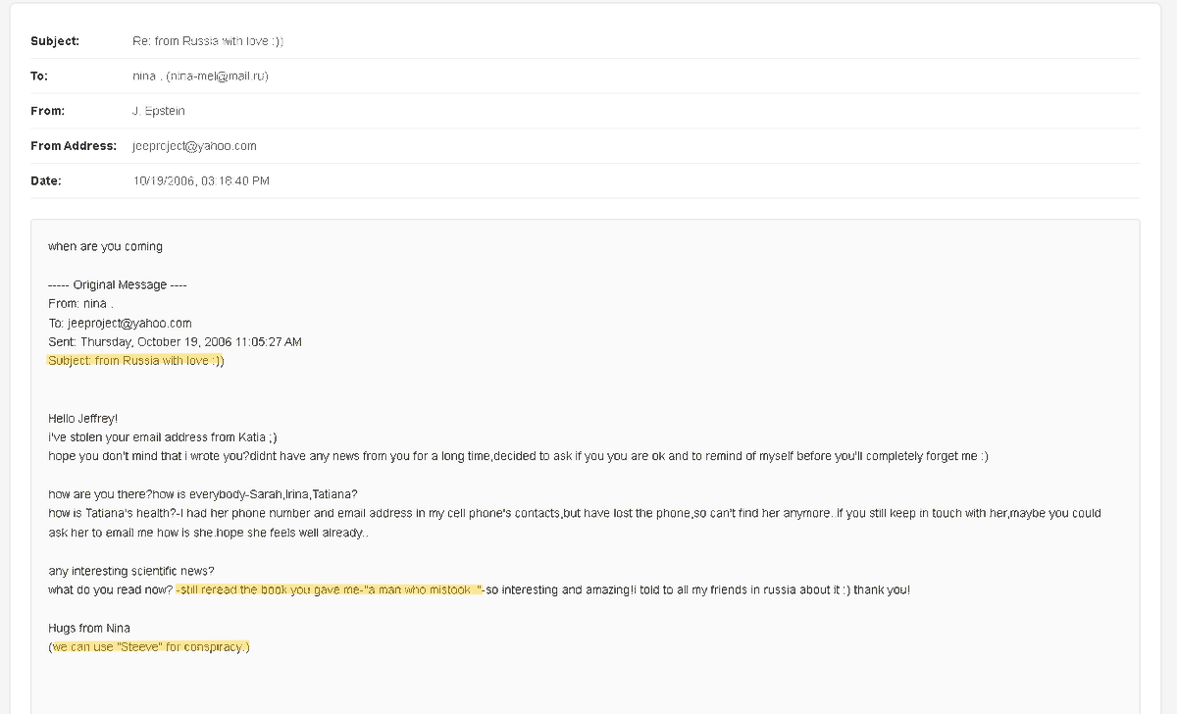Screen dimensions: 1177x714
Task: Click the line starting "hope you don't mind"
Action: point(518,456)
